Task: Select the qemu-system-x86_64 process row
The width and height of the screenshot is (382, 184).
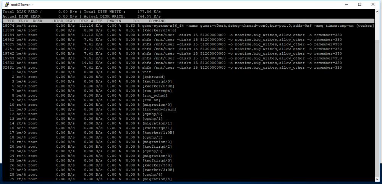Action: pyautogui.click(x=188, y=26)
